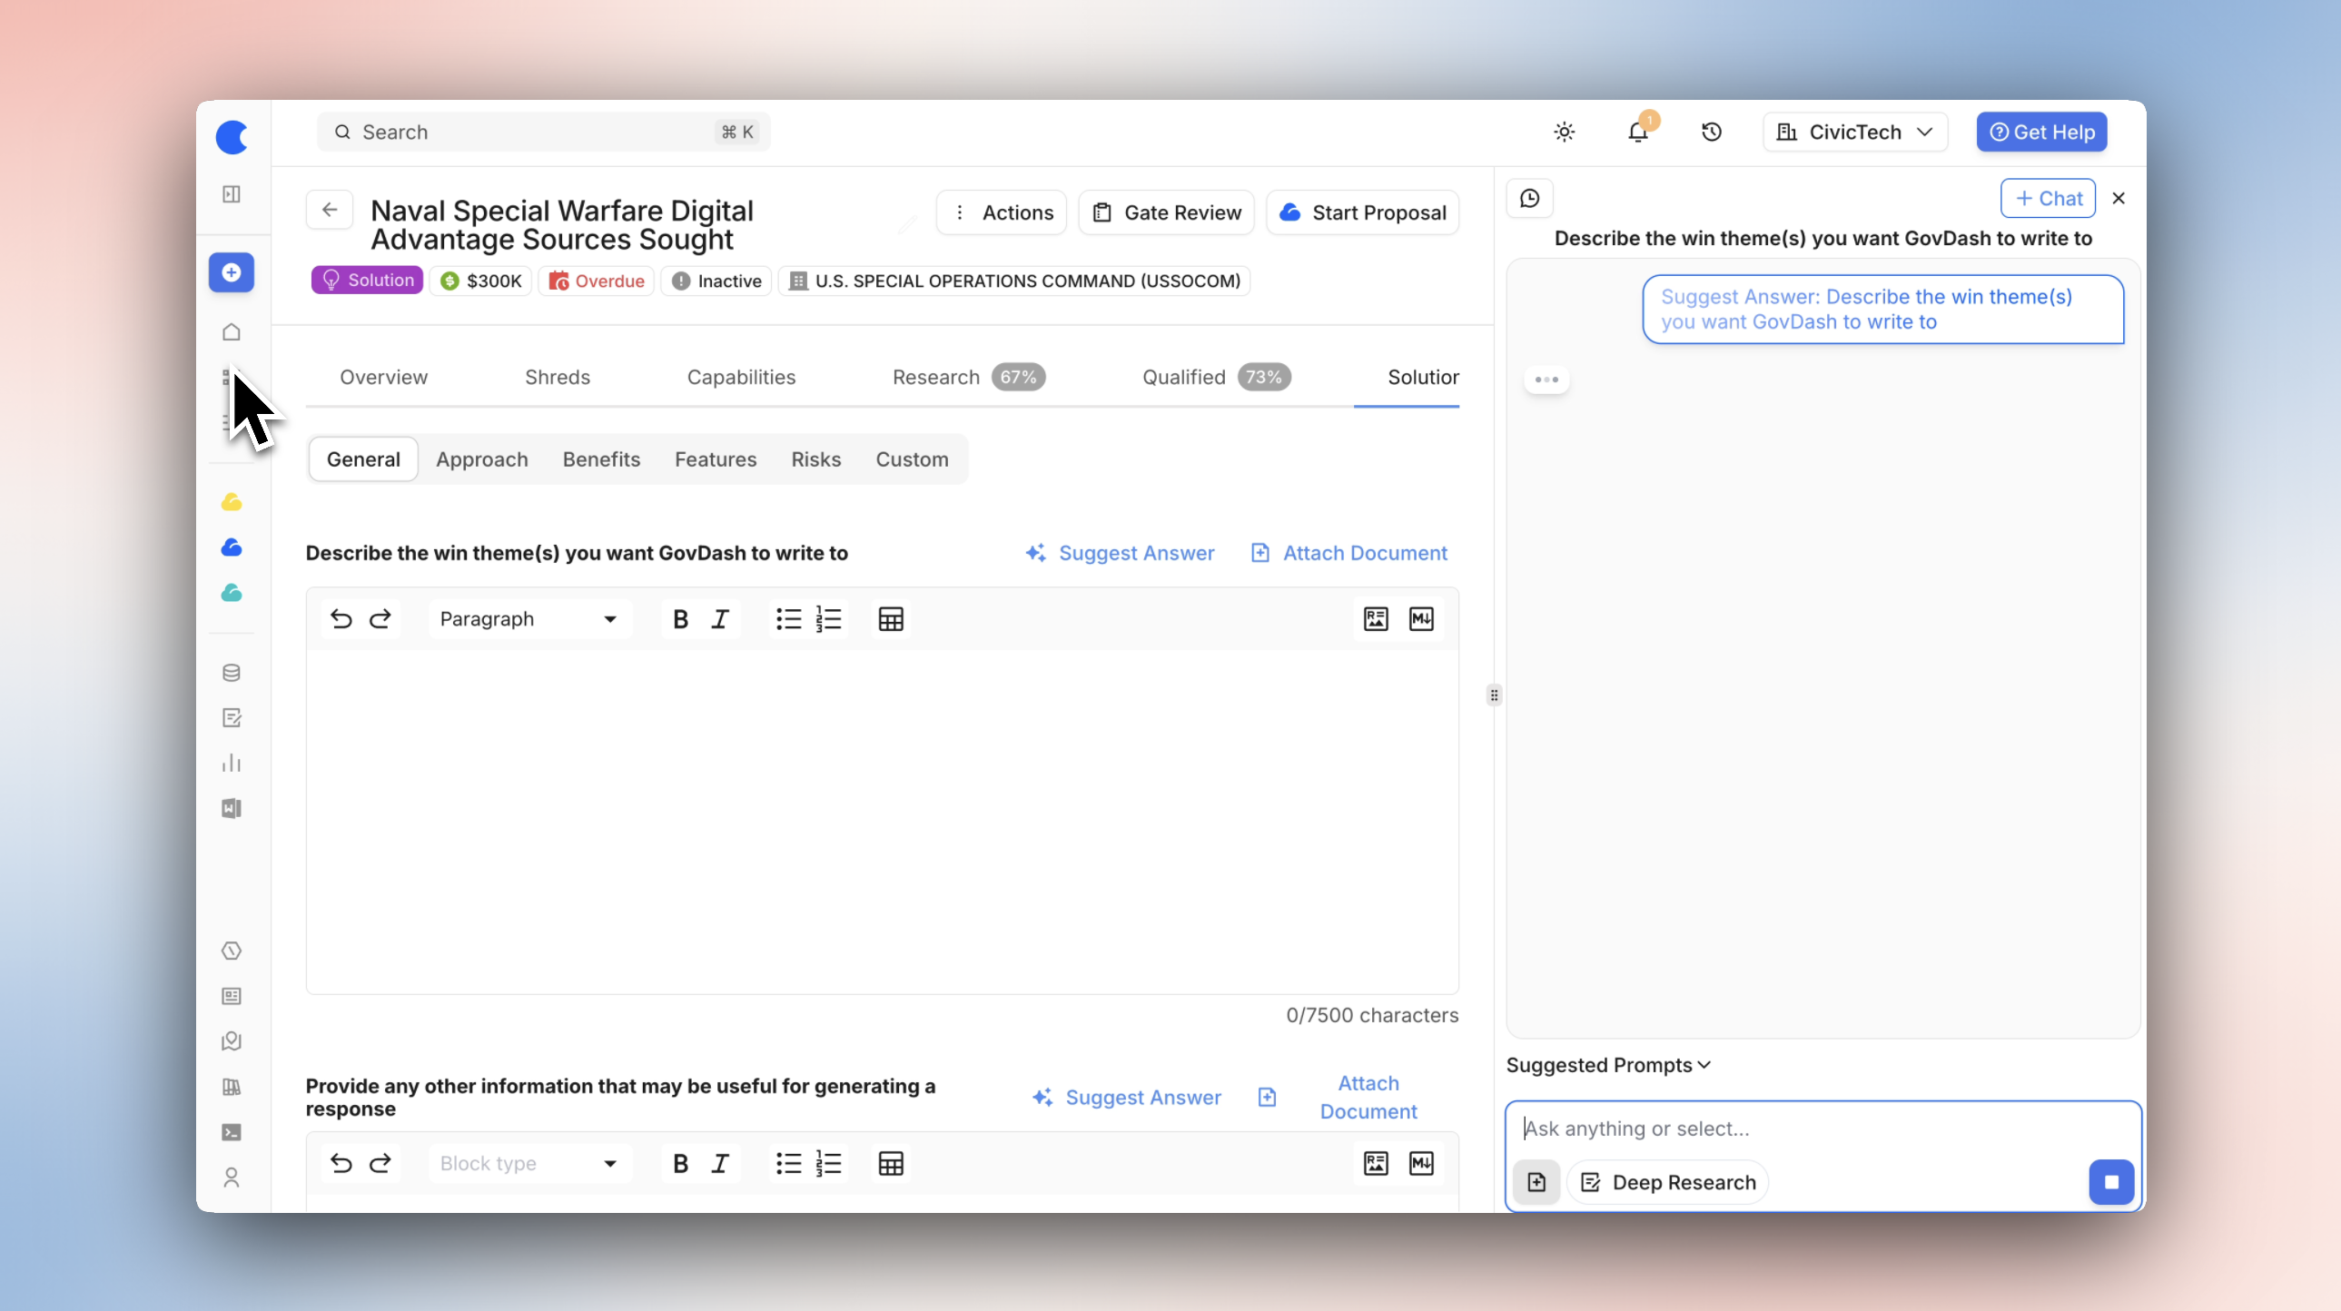
Task: Toggle bold formatting in win themes editor
Action: (x=680, y=619)
